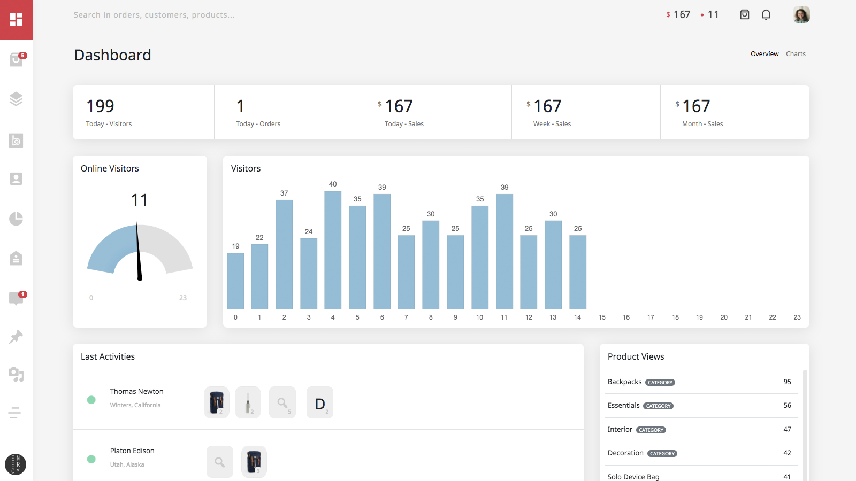The image size is (856, 481).
Task: Open the shopping bag icon in header
Action: (x=745, y=14)
